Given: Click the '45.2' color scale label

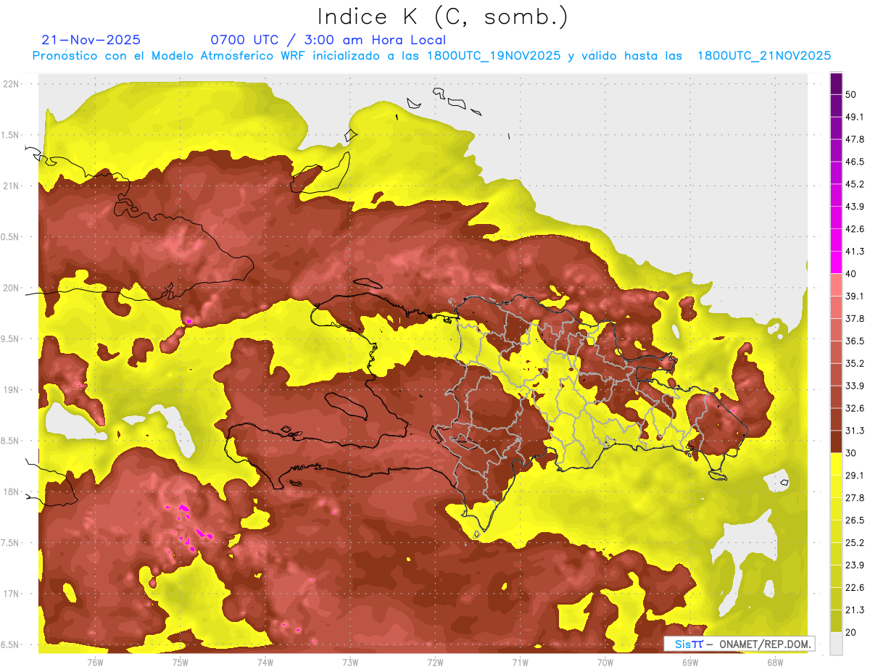Looking at the screenshot, I should coord(855,184).
